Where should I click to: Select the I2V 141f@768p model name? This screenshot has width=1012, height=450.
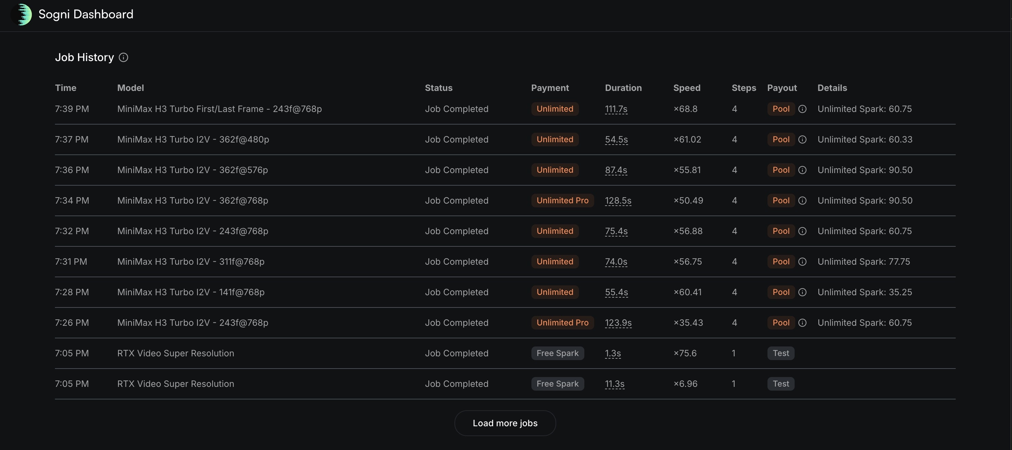(191, 292)
